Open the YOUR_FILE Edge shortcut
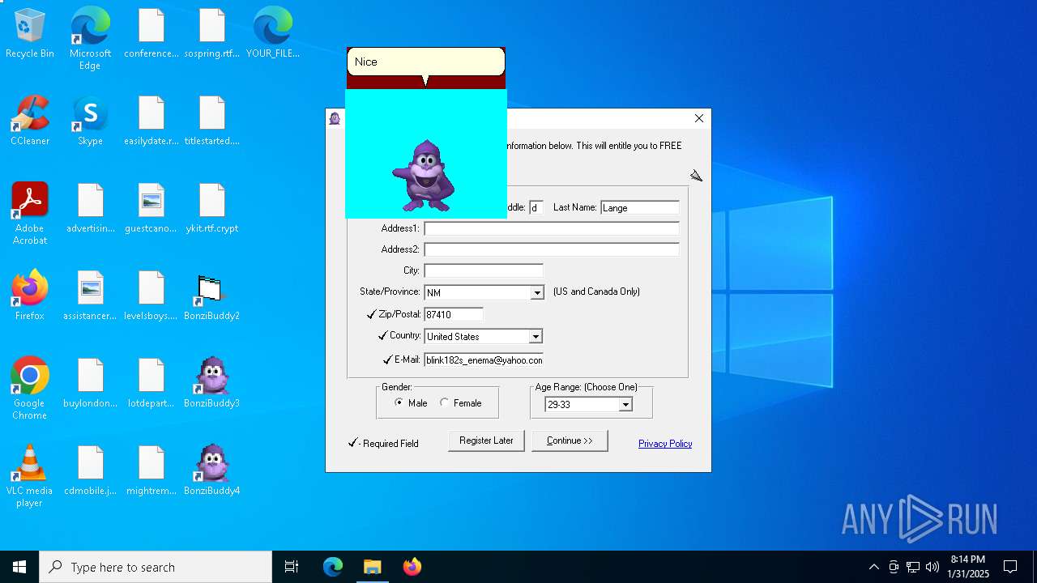The image size is (1037, 583). point(273,34)
